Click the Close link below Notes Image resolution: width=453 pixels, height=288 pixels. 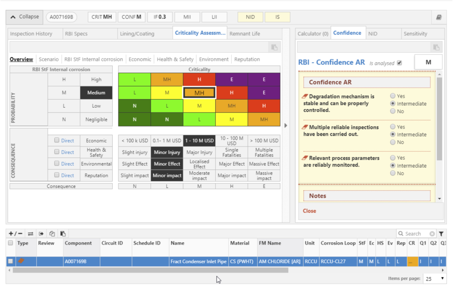click(310, 211)
